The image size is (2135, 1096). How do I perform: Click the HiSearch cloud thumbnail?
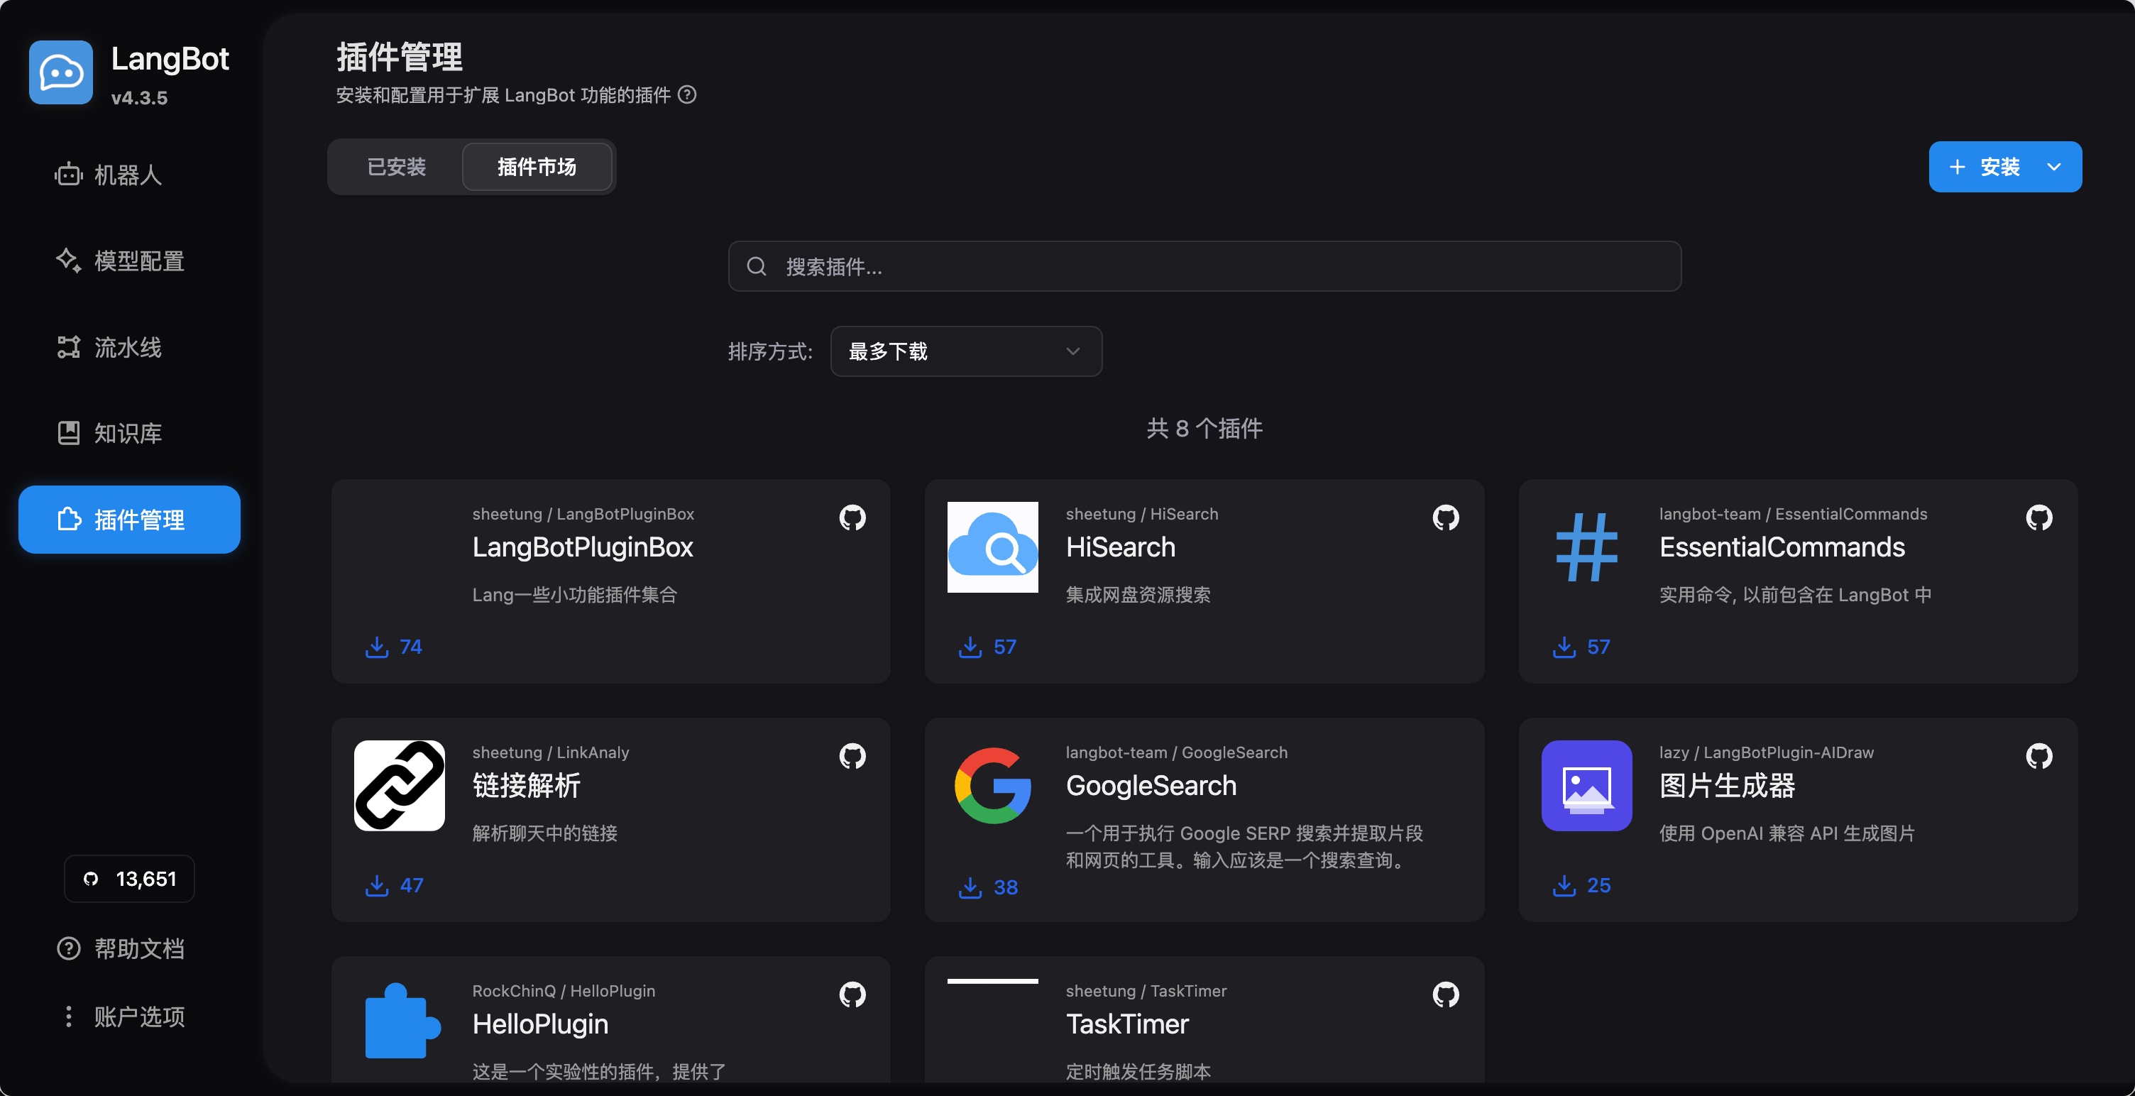[993, 547]
